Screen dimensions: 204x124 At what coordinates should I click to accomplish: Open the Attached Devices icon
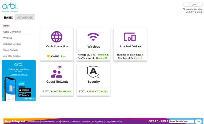point(130,37)
